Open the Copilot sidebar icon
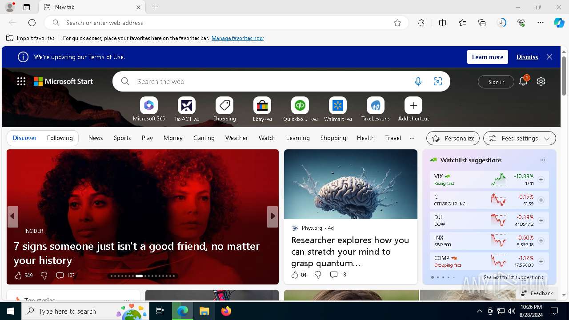The width and height of the screenshot is (569, 320). (x=559, y=23)
